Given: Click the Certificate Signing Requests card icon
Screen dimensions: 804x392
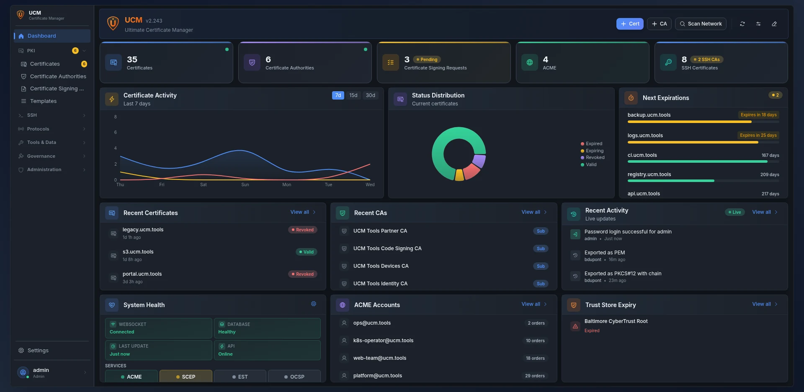Looking at the screenshot, I should tap(391, 62).
